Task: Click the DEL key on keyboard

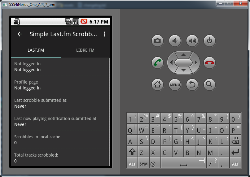Action: click(235, 140)
